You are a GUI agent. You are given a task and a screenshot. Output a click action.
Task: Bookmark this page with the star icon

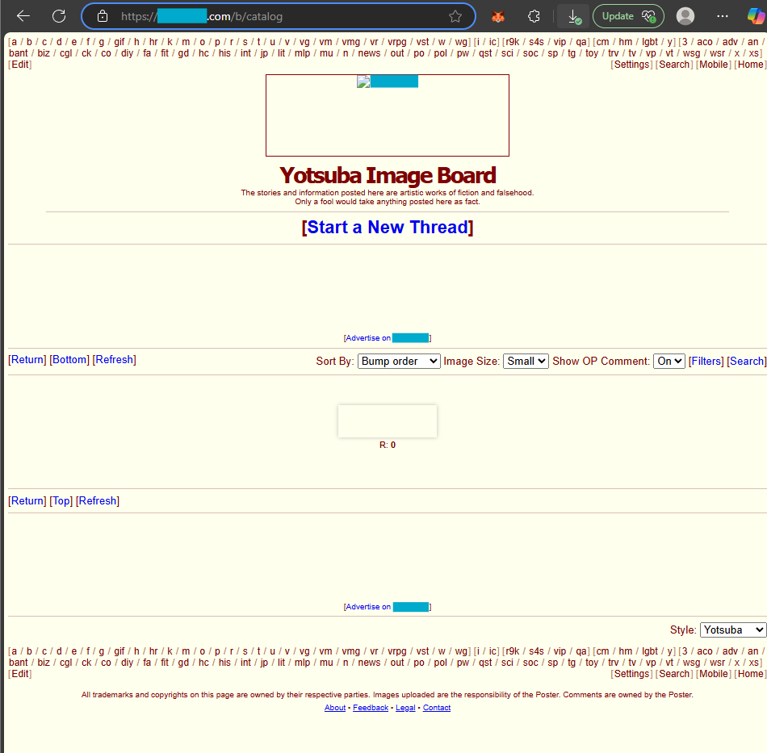[x=455, y=16]
